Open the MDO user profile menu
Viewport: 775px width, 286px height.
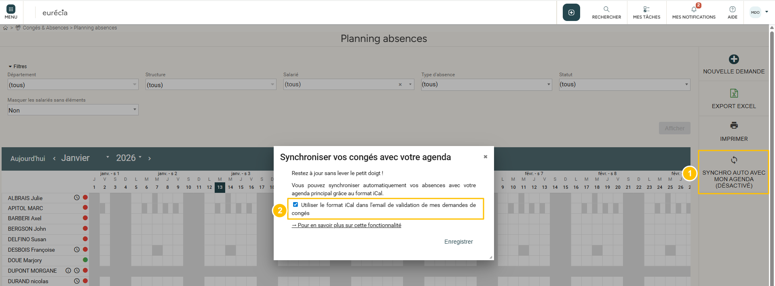(x=758, y=12)
